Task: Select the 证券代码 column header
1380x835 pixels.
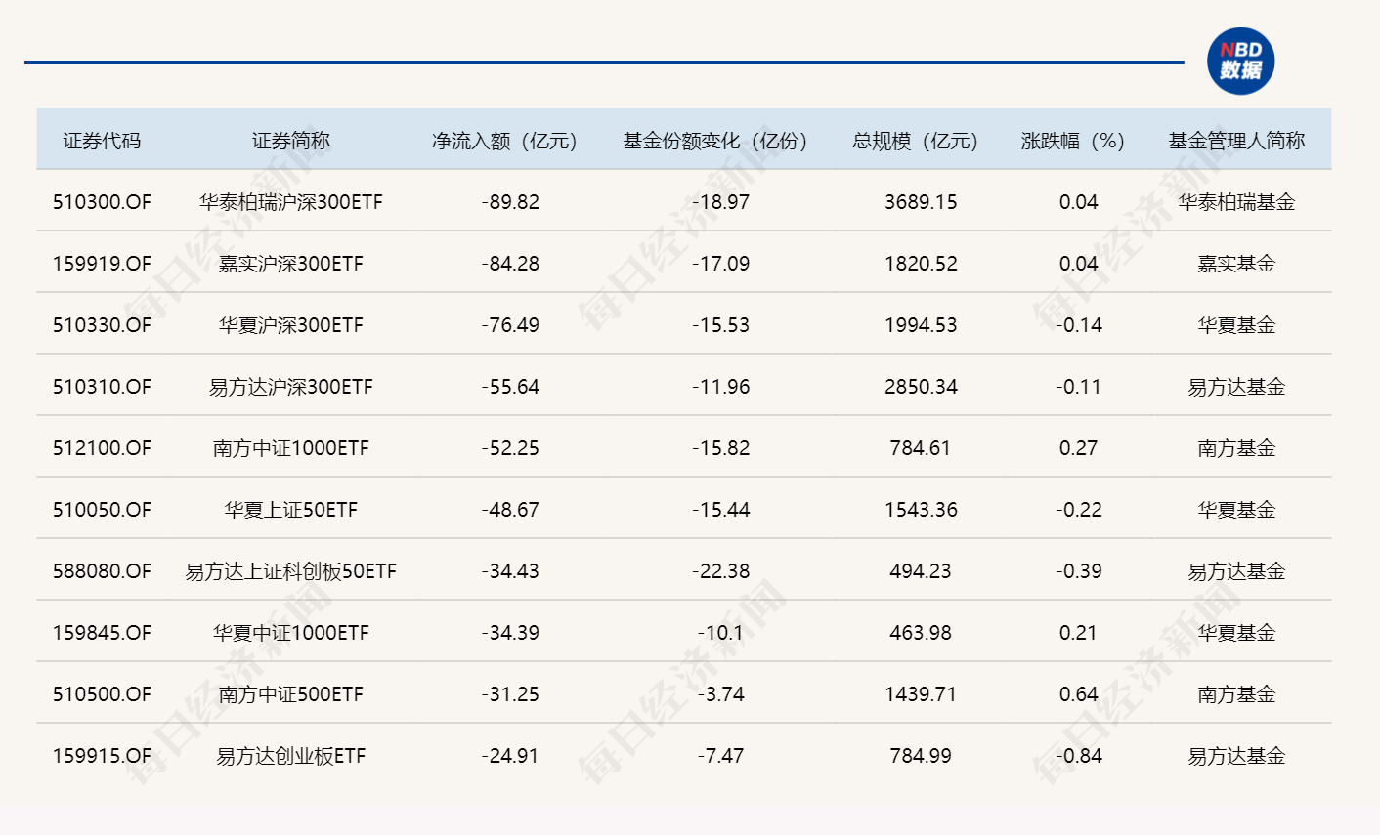Action: [x=104, y=140]
